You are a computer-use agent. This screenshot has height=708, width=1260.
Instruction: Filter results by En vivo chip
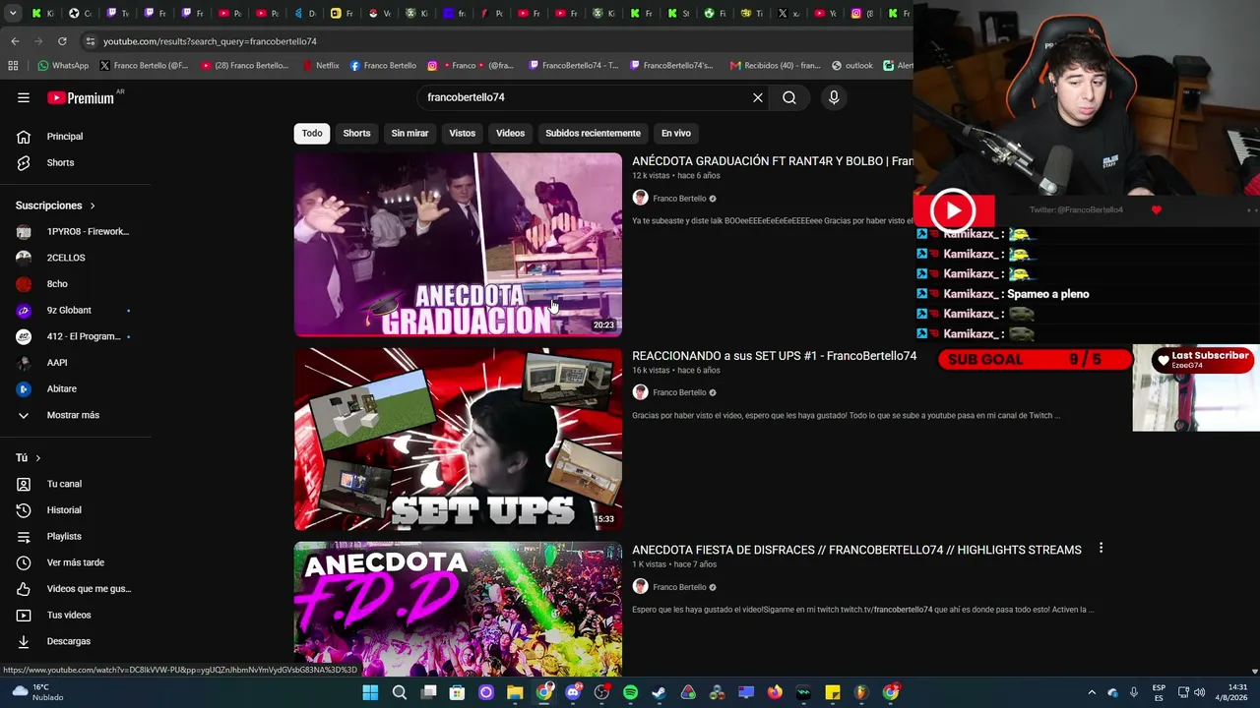(676, 133)
